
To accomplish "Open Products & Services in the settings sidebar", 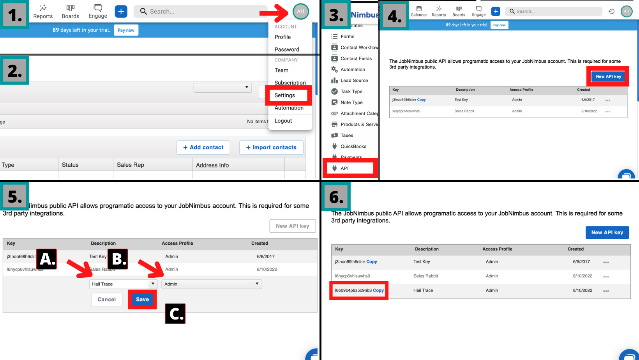I will [355, 124].
